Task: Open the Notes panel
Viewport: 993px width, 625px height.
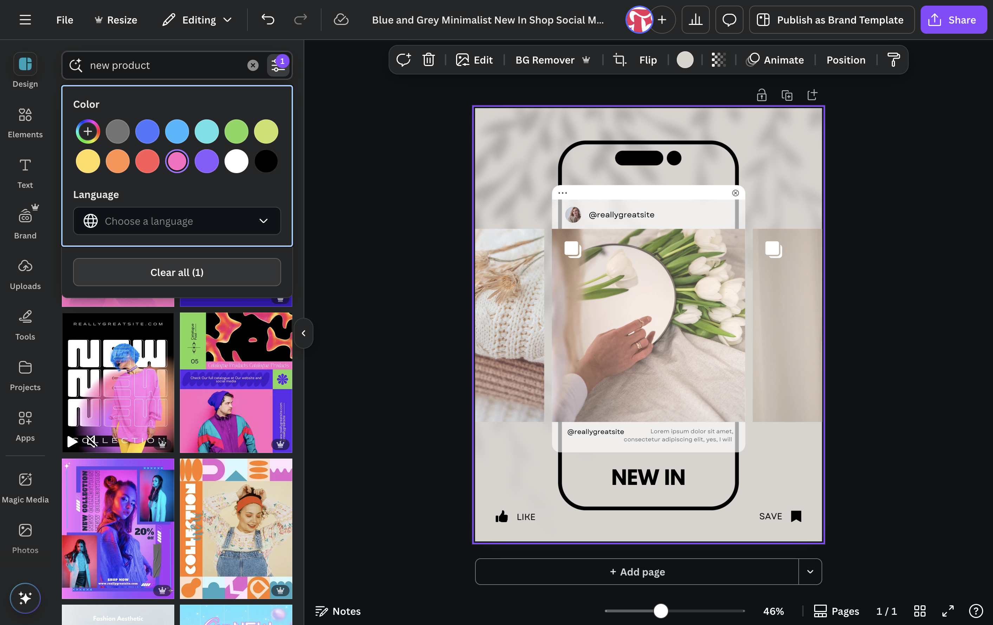Action: tap(338, 611)
